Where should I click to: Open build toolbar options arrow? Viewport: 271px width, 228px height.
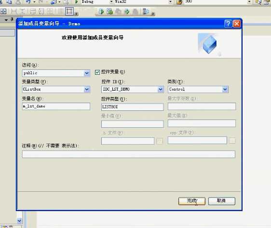[x=153, y=14]
